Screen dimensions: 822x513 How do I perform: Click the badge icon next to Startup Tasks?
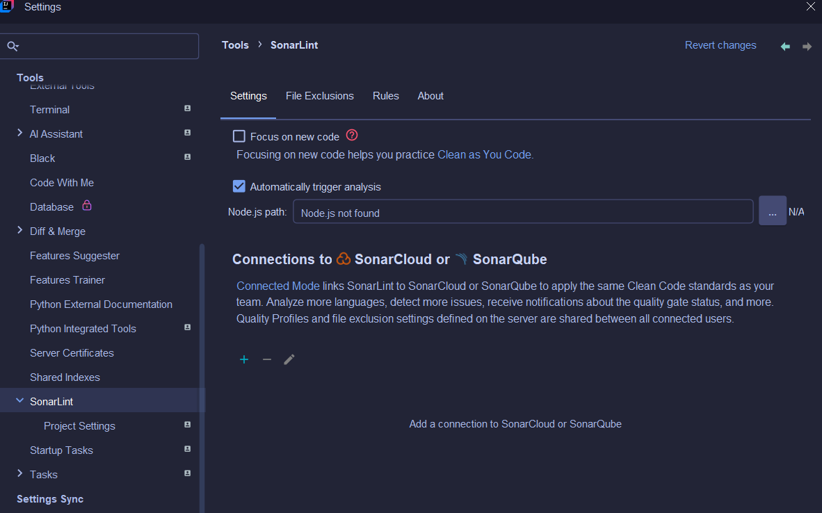(x=187, y=448)
